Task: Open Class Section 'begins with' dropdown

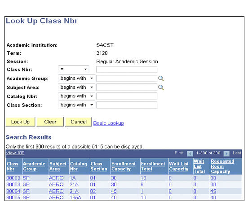Action: (76, 105)
